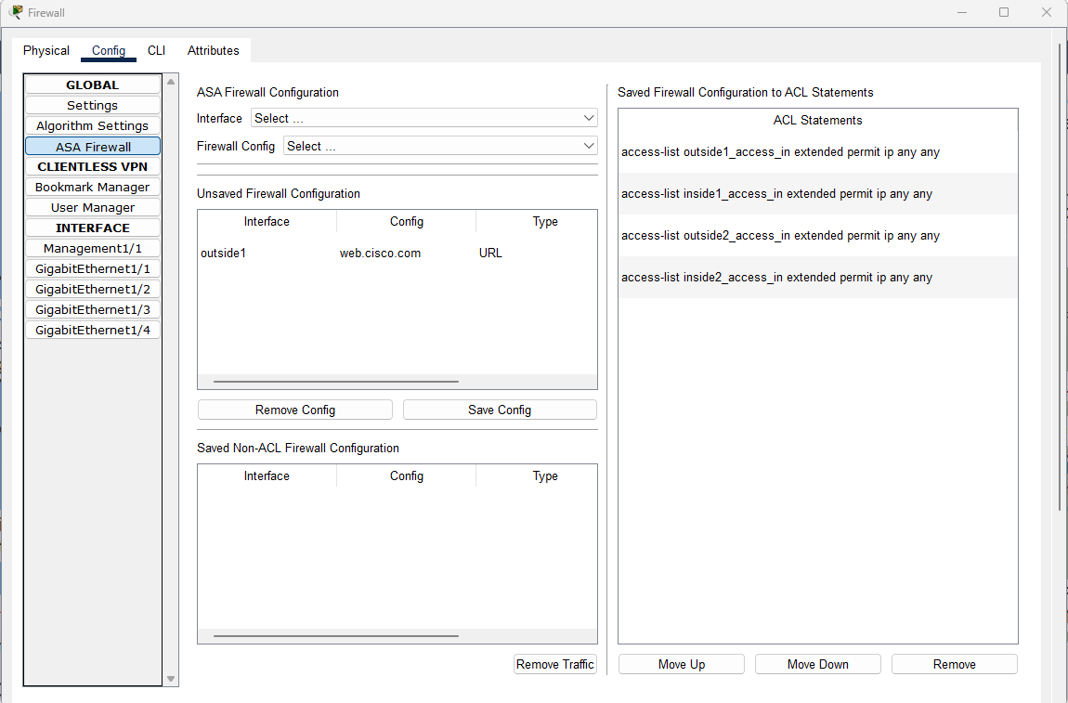
Task: Open the Bookmark Manager
Action: (92, 187)
